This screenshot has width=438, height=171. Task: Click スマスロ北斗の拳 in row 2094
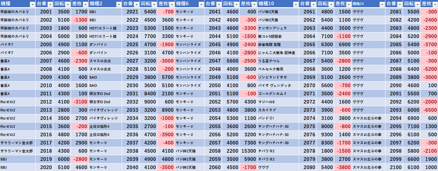[x=369, y=118]
